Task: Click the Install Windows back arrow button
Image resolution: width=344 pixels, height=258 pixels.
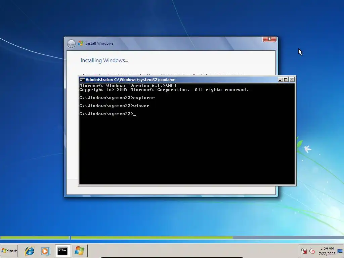Action: pos(71,44)
